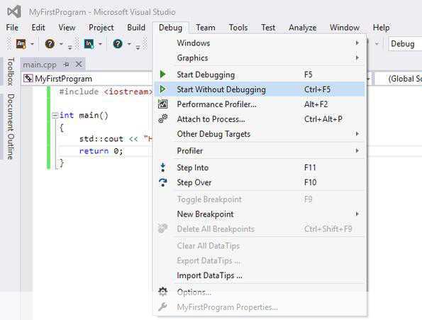Expand the New Breakpoint submenu arrow
422x320 pixels.
tap(357, 214)
